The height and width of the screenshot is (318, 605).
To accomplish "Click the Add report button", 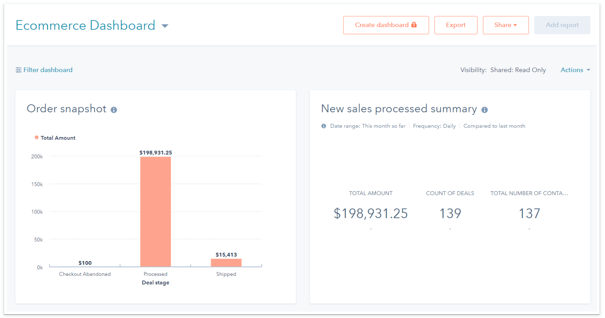I will coord(562,25).
